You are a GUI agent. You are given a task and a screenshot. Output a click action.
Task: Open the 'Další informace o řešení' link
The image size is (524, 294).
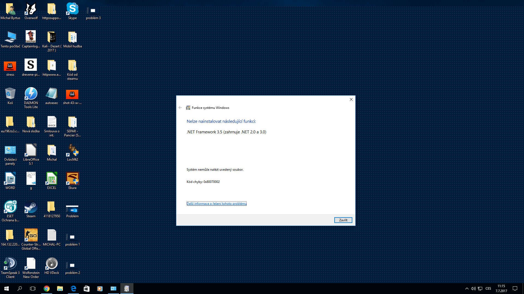point(216,204)
